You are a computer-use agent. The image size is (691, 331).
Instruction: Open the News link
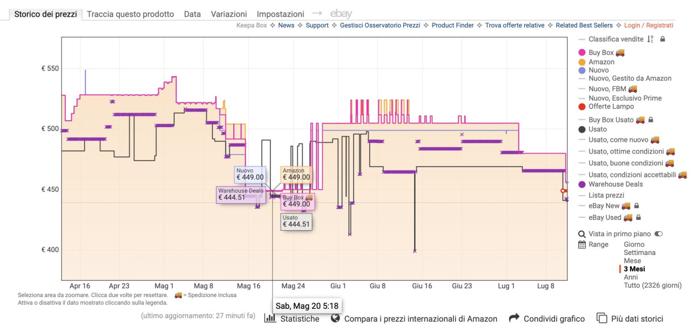point(286,25)
